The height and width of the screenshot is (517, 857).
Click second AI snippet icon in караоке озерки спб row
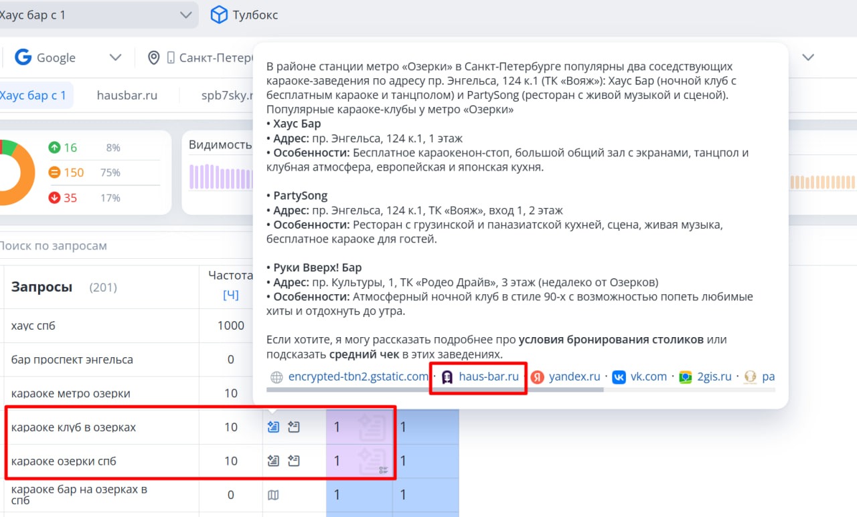coord(294,461)
